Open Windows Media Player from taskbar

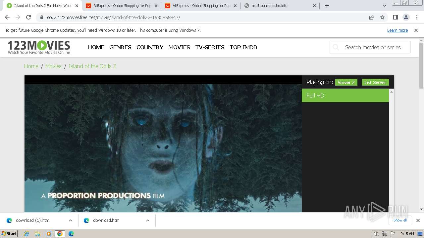tap(49, 234)
